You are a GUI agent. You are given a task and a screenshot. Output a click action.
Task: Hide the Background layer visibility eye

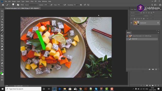(131, 23)
